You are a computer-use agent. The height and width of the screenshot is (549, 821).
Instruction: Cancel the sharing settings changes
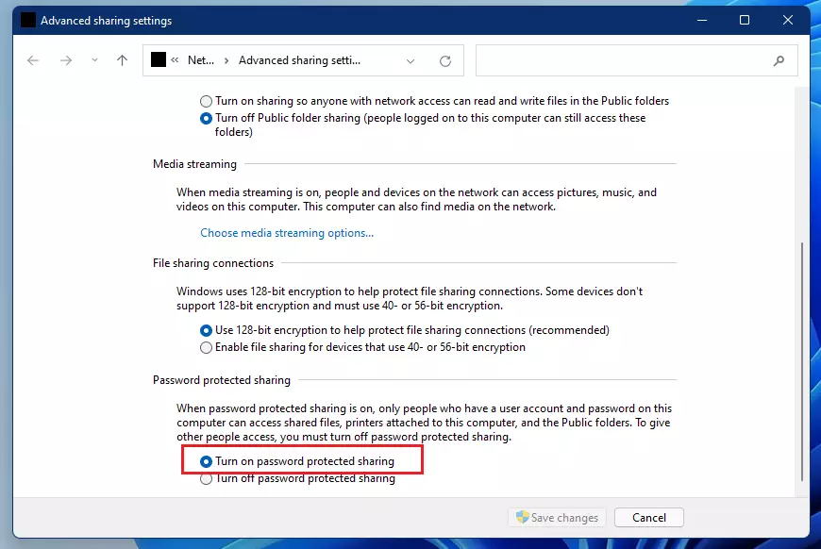648,517
